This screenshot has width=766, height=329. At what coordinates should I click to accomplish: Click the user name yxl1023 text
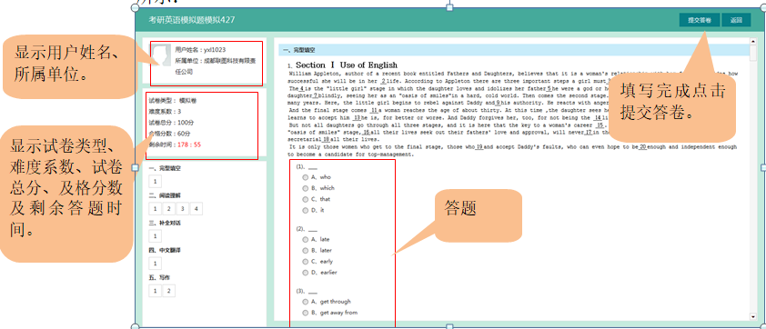pos(215,50)
